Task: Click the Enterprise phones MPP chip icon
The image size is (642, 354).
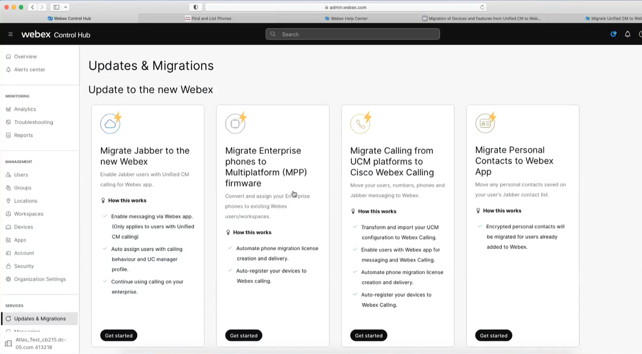Action: tap(235, 123)
